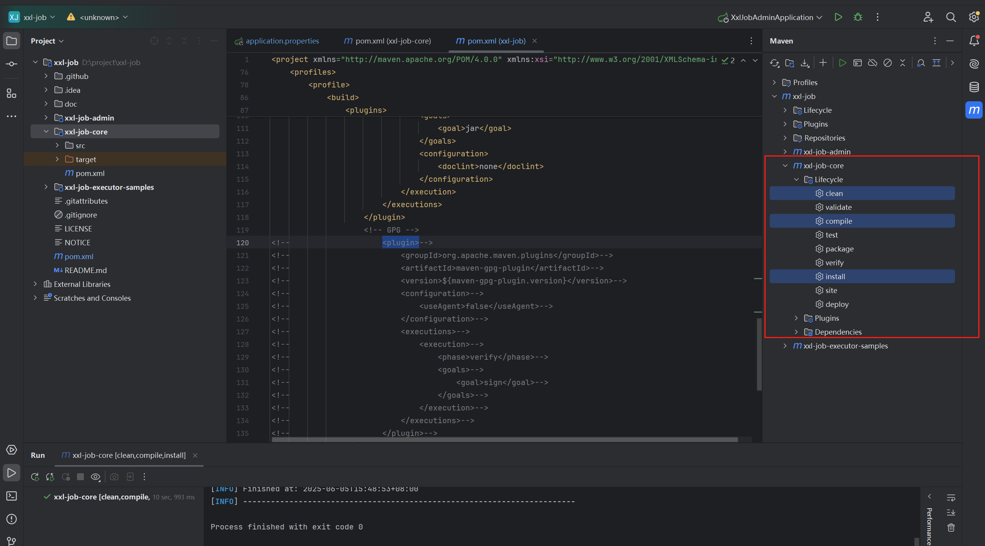Open run configuration XxlJobAdminApplication dropdown
Image resolution: width=985 pixels, height=546 pixels.
[x=771, y=17]
